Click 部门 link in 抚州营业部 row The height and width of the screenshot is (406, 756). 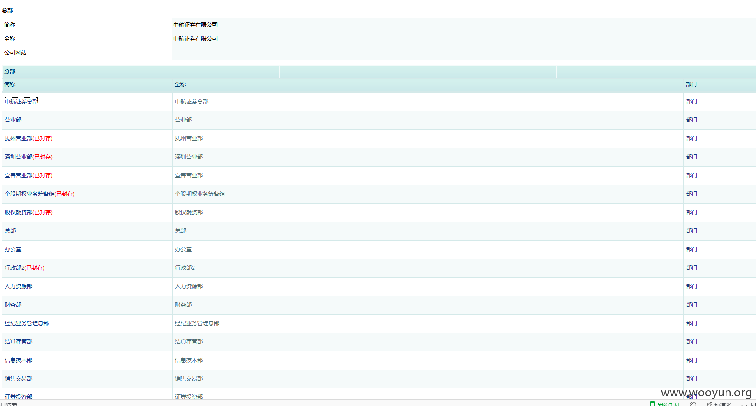click(692, 139)
